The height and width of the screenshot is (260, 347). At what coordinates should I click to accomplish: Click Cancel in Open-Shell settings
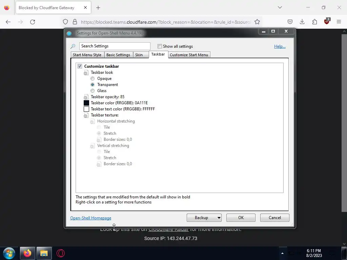[x=274, y=218]
